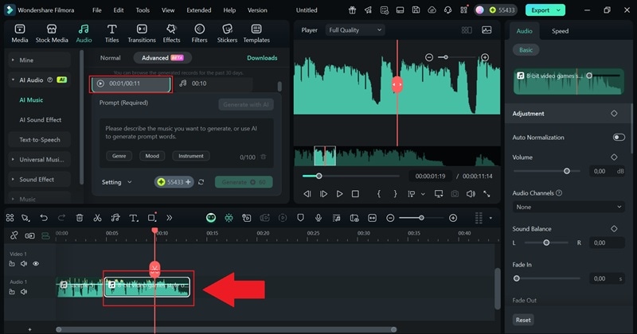
Task: Click the waveform scope icon in player header
Action: [x=487, y=30]
